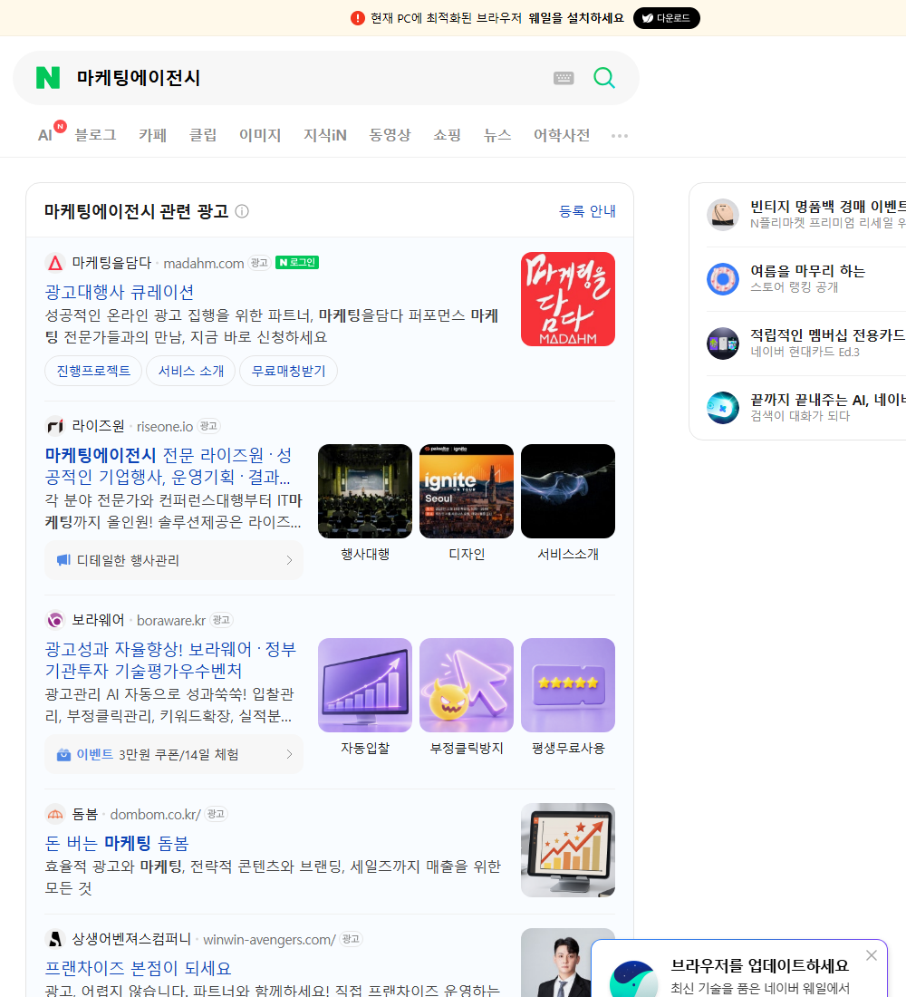Switch to the 클립 tab
Viewport: 906px width, 997px height.
coord(203,135)
